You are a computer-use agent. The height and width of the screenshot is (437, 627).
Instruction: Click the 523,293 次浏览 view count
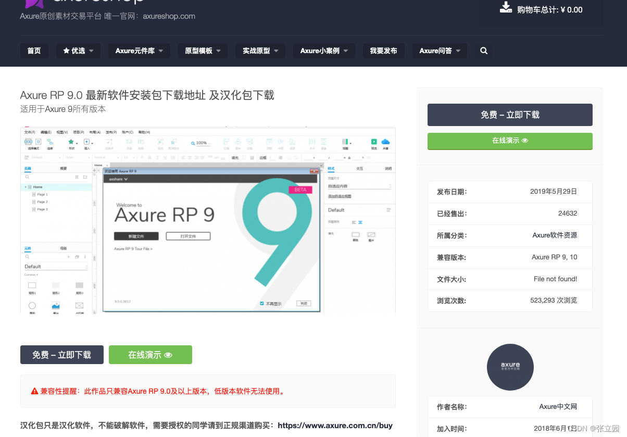tap(554, 300)
